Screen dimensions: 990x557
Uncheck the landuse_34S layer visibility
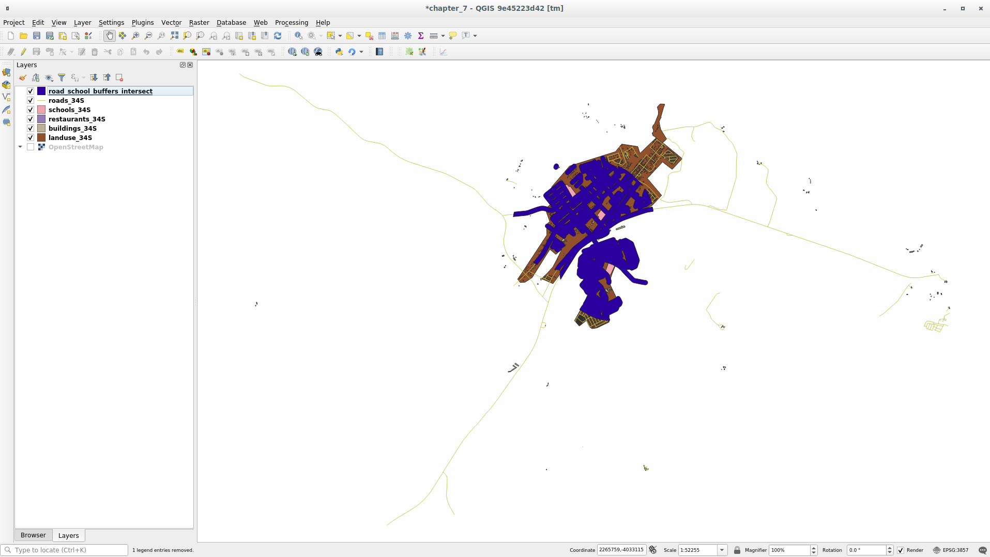(31, 137)
